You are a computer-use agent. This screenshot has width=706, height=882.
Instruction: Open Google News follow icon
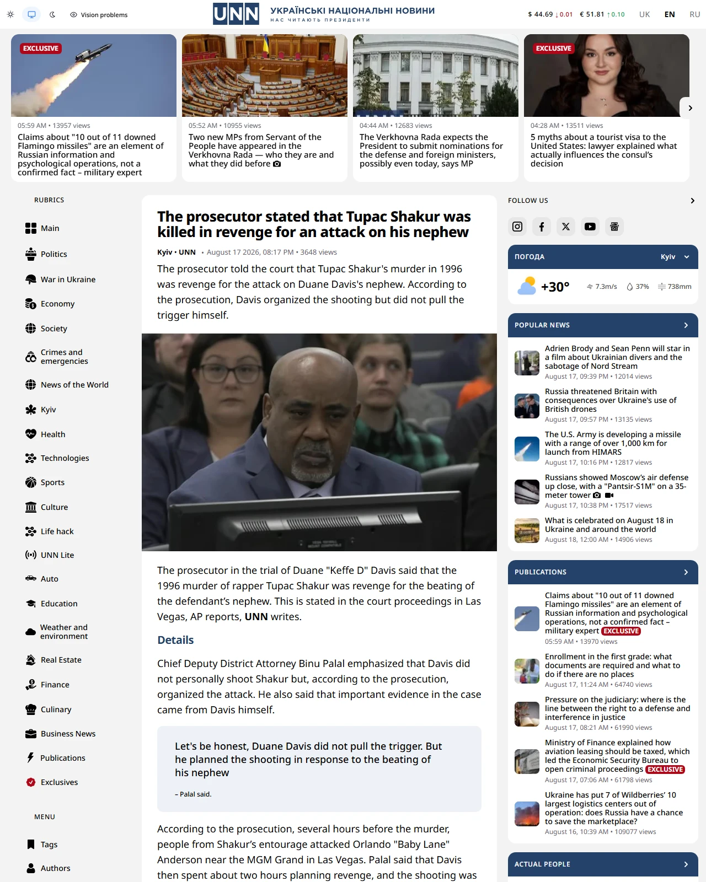[614, 227]
